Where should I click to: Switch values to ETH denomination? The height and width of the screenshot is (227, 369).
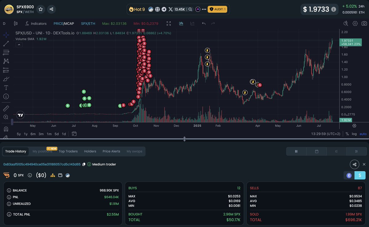pyautogui.click(x=349, y=175)
